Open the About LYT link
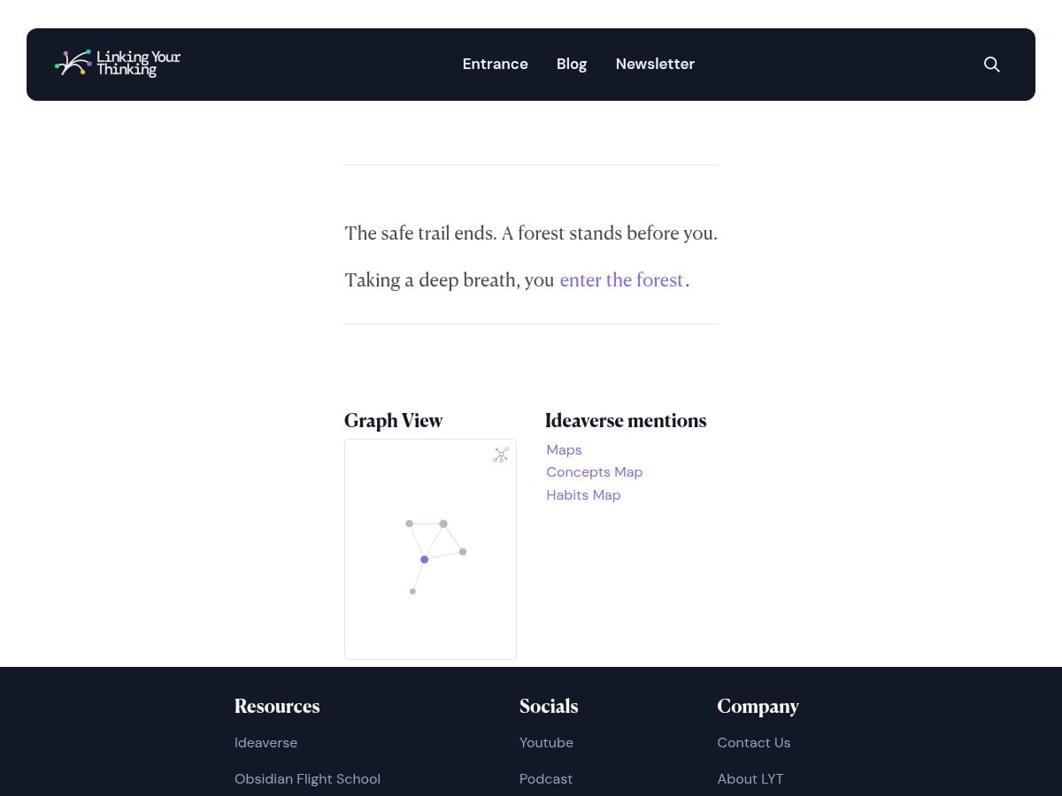Screen dimensions: 1062x796 click(750, 779)
